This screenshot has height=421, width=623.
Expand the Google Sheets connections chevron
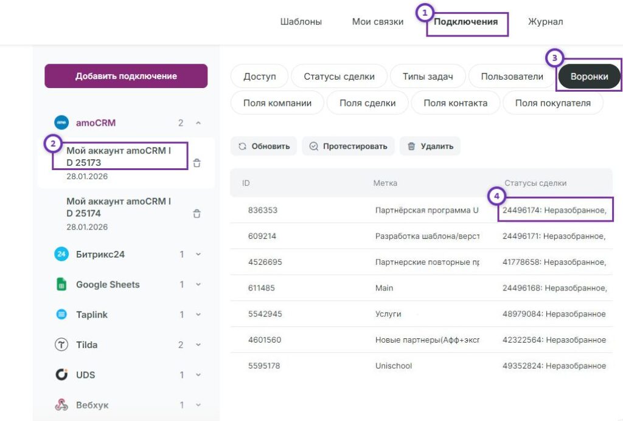pyautogui.click(x=198, y=284)
